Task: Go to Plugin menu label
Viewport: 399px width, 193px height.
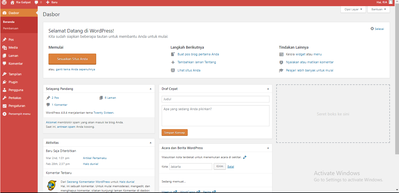Action: point(13,82)
